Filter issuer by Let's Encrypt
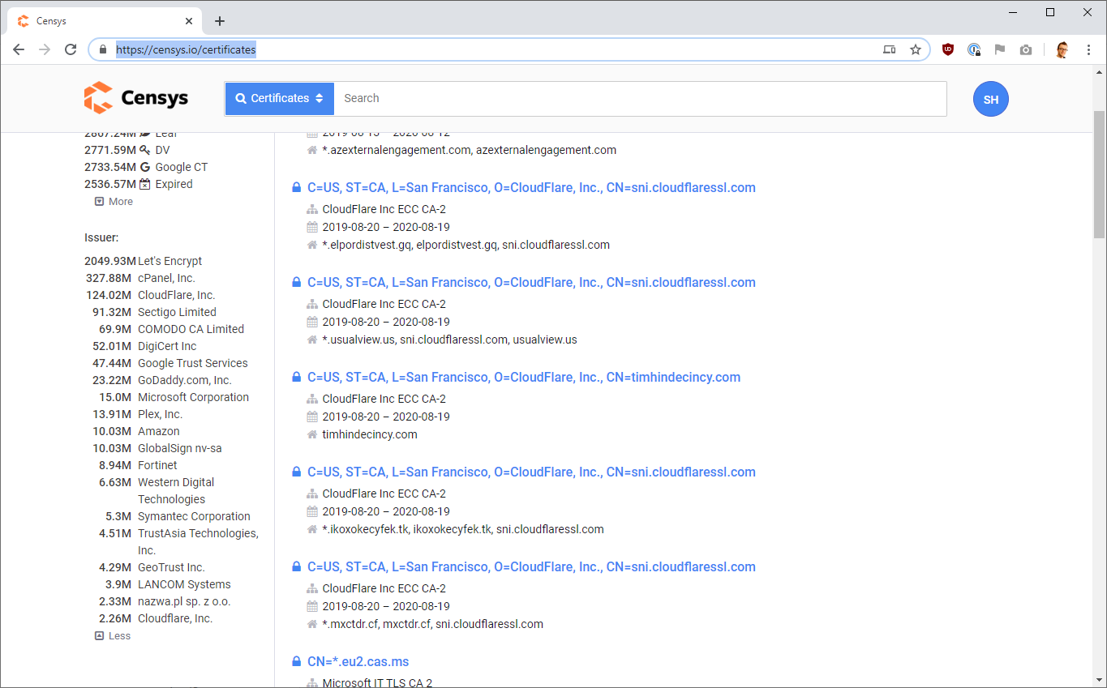The height and width of the screenshot is (688, 1107). pyautogui.click(x=169, y=261)
